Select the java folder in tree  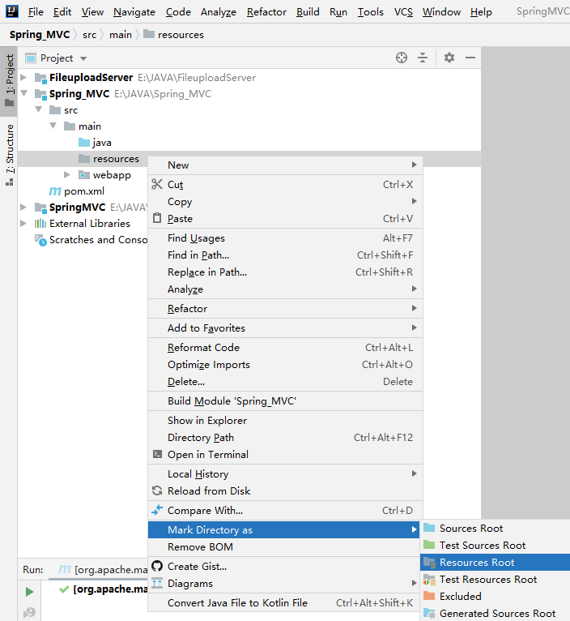(95, 143)
